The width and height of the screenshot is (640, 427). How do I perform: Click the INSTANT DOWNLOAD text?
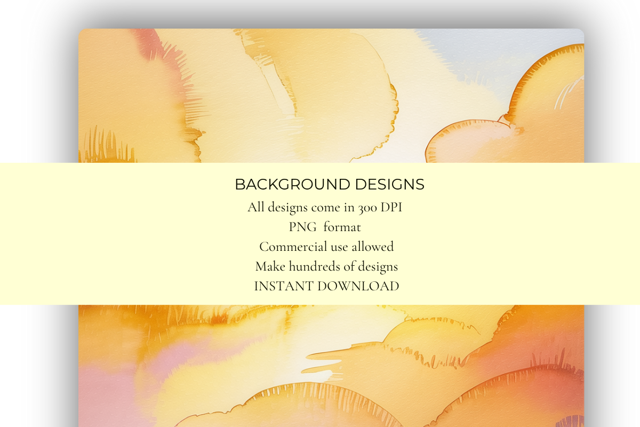click(x=327, y=286)
